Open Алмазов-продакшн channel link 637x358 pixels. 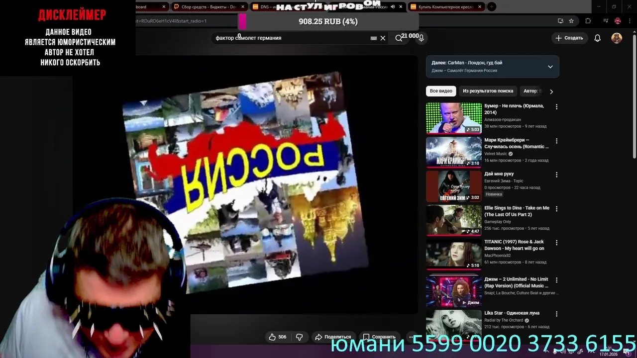pyautogui.click(x=503, y=119)
